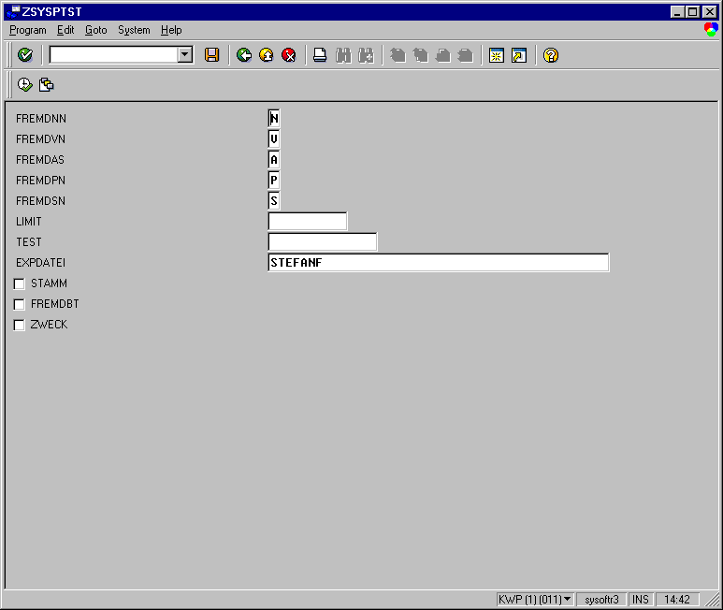Click the empty TEST input field

323,242
